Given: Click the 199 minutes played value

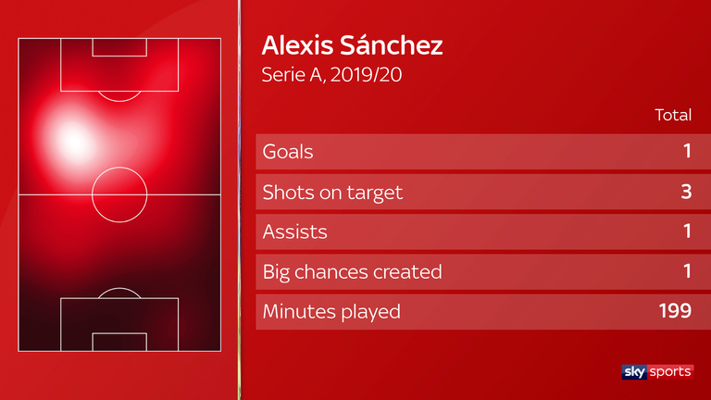Looking at the screenshot, I should pos(675,311).
